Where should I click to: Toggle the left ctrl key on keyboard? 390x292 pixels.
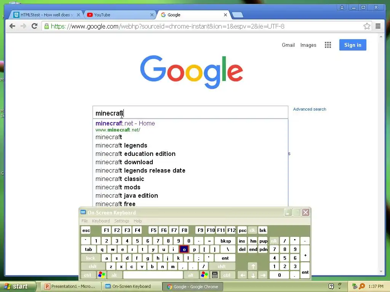[88, 275]
